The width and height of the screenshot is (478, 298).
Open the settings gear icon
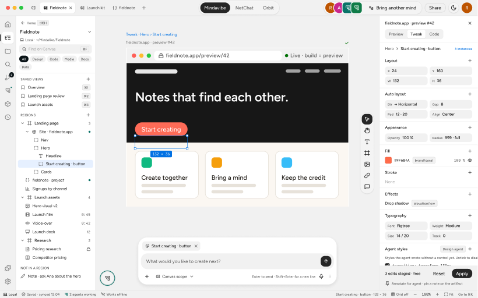pos(8,281)
